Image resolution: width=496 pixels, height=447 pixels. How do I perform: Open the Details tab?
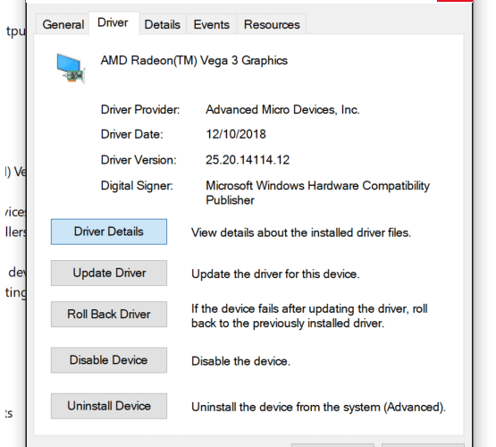tap(163, 24)
